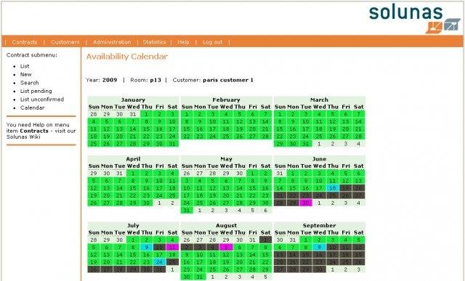Click the dark July 28 cell

point(120,269)
